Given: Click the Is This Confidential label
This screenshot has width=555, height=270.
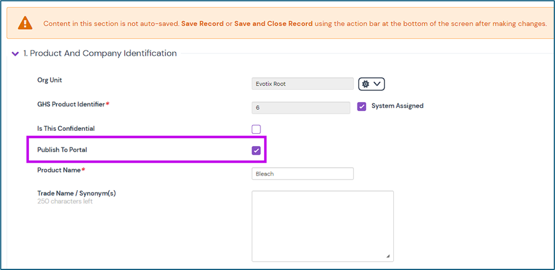Looking at the screenshot, I should 66,129.
